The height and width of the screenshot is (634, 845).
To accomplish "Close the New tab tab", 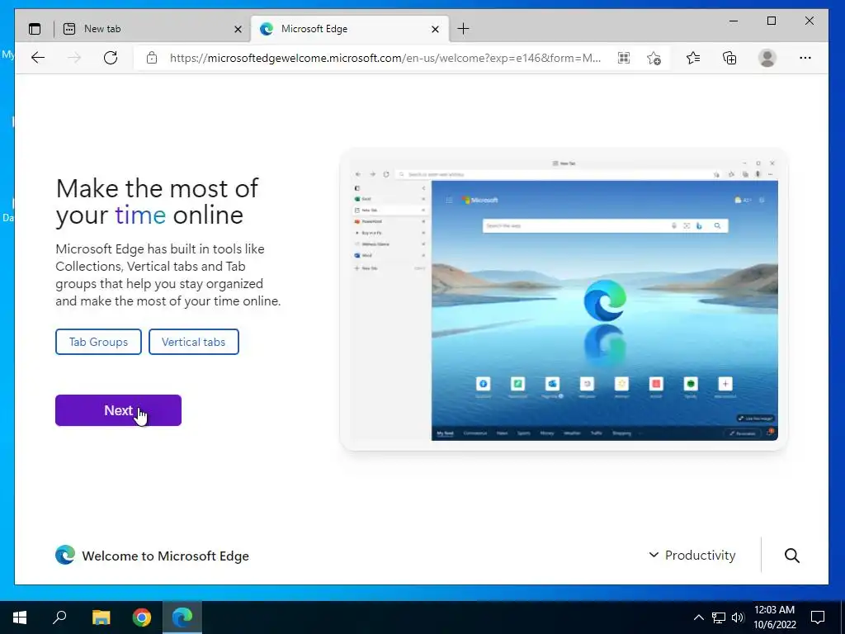I will click(x=238, y=29).
